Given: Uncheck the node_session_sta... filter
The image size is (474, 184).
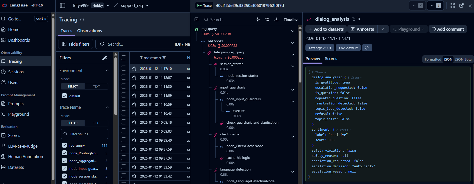Looking at the screenshot, I should pos(64,176).
